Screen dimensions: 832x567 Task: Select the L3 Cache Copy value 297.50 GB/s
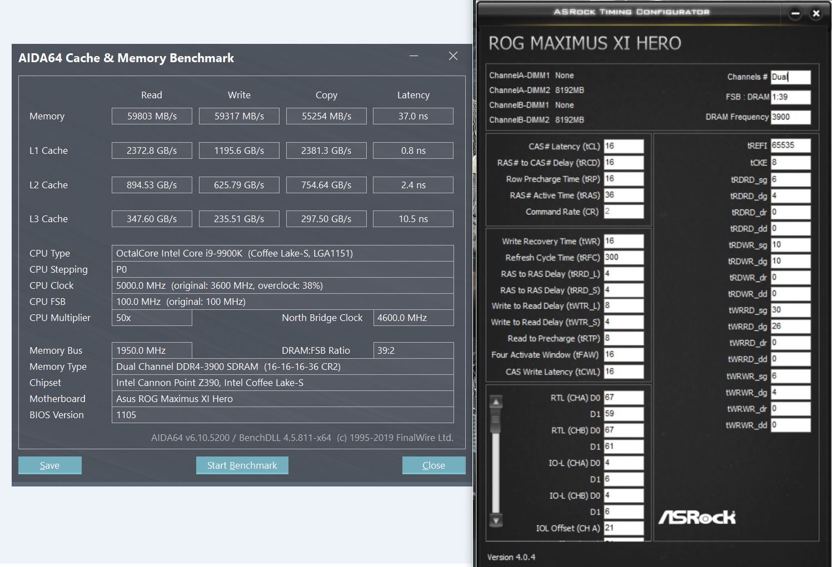pos(326,219)
